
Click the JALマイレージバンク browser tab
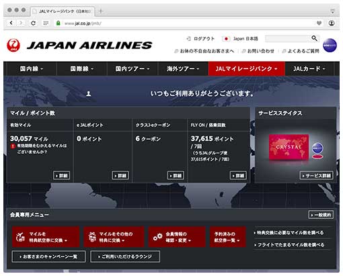(x=63, y=11)
